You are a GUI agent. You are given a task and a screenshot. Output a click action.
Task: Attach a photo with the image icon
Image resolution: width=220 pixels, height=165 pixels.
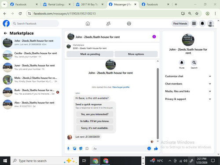[x=74, y=149]
